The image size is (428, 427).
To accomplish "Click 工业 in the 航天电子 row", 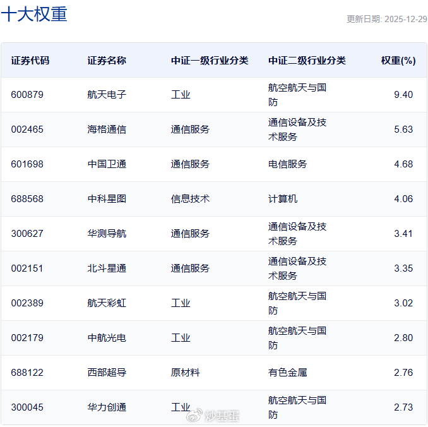I will pos(181,95).
